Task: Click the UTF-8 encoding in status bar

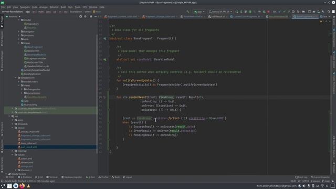Action: tap(306, 181)
